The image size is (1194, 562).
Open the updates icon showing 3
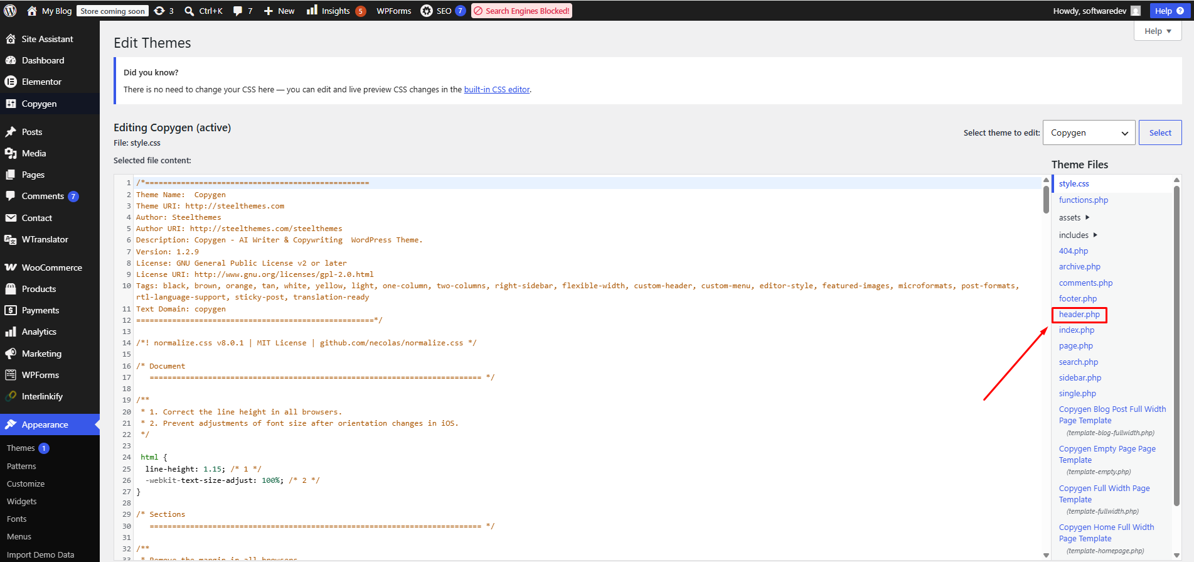coord(159,11)
